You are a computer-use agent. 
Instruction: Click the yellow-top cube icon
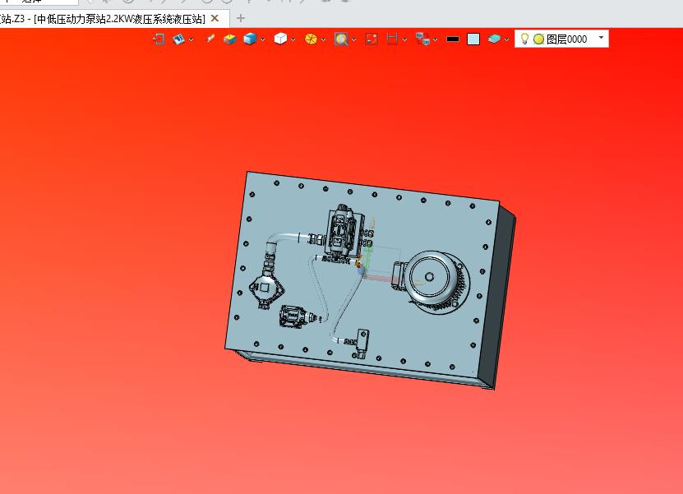click(229, 39)
